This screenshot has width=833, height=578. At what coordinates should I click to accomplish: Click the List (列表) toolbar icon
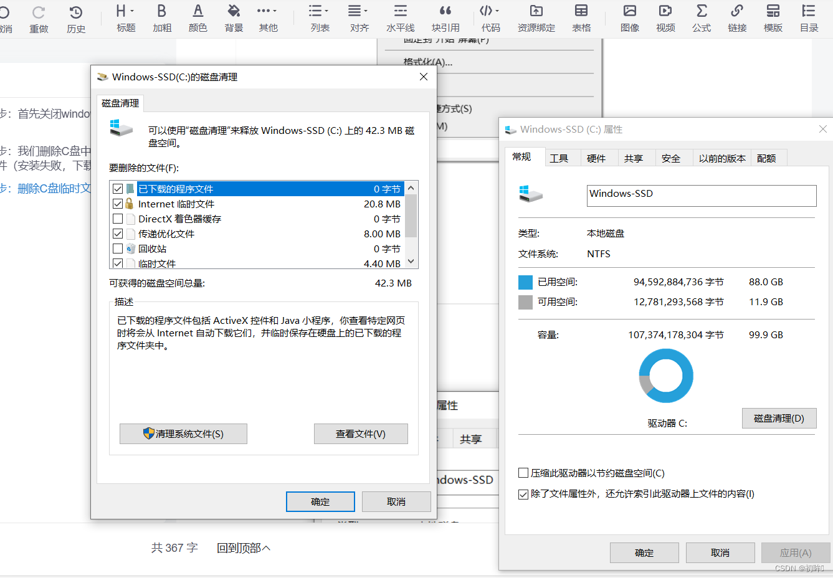click(x=316, y=11)
